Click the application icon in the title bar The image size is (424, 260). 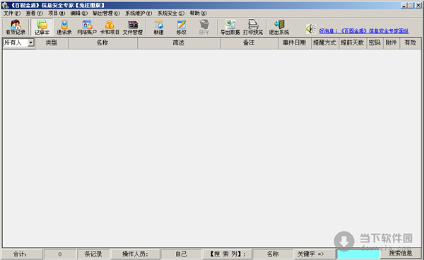(5, 5)
